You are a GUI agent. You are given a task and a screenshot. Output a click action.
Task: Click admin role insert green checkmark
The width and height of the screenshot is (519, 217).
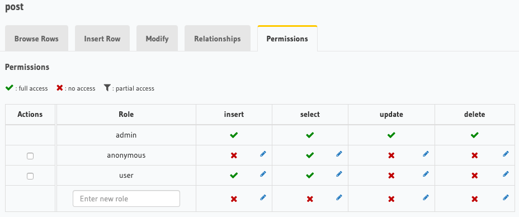[x=234, y=135]
